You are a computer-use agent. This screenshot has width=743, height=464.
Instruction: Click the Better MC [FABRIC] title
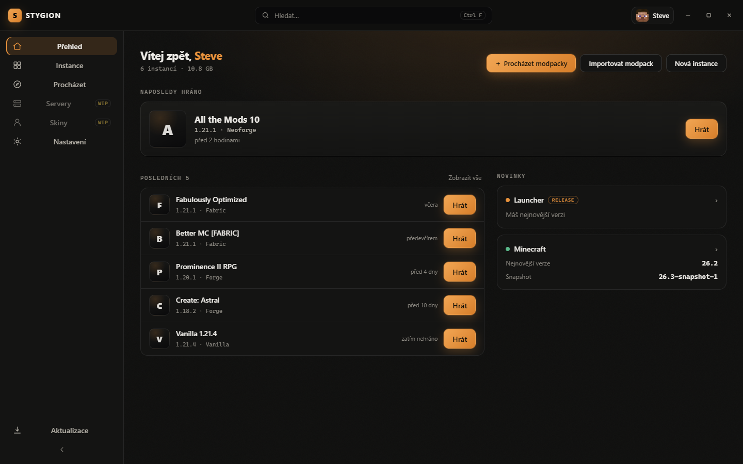207,233
